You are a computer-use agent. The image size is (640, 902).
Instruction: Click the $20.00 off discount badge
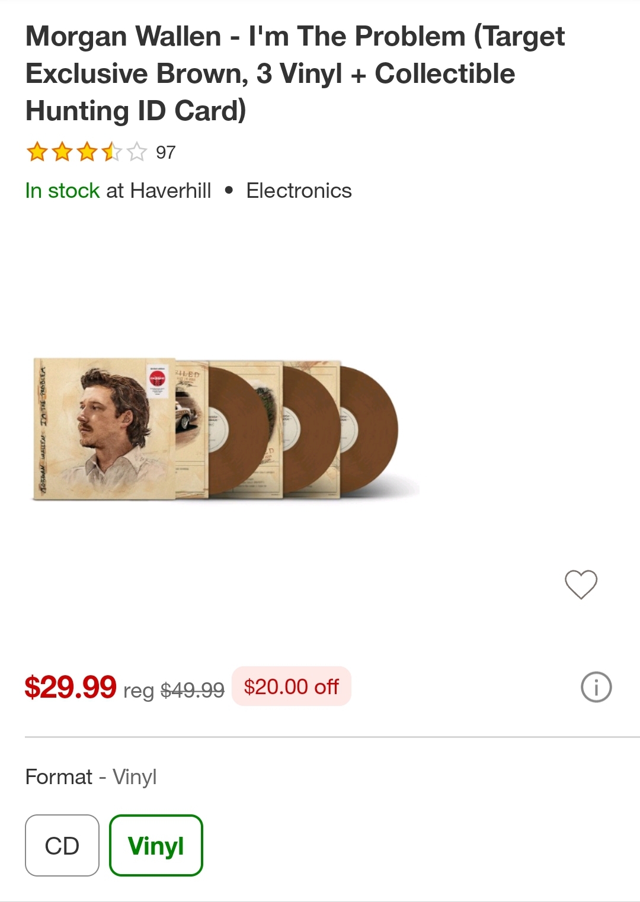tap(291, 687)
